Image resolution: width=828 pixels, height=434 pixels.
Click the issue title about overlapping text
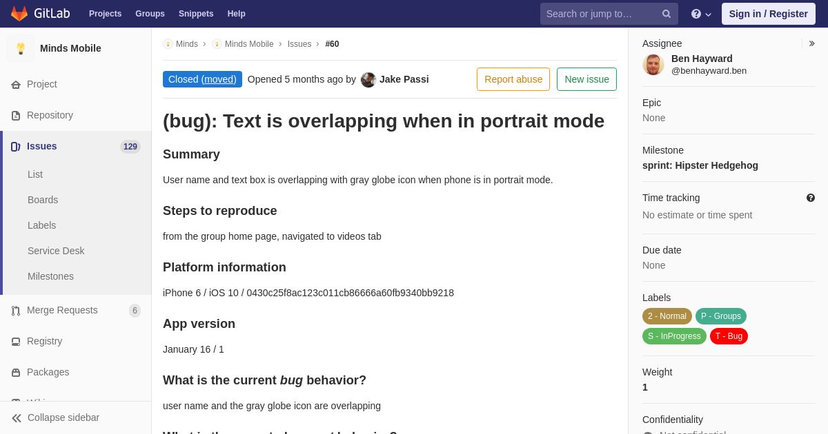pyautogui.click(x=384, y=121)
